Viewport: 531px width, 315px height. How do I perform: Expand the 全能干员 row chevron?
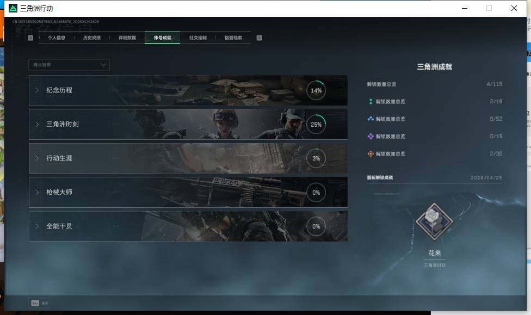pyautogui.click(x=37, y=226)
